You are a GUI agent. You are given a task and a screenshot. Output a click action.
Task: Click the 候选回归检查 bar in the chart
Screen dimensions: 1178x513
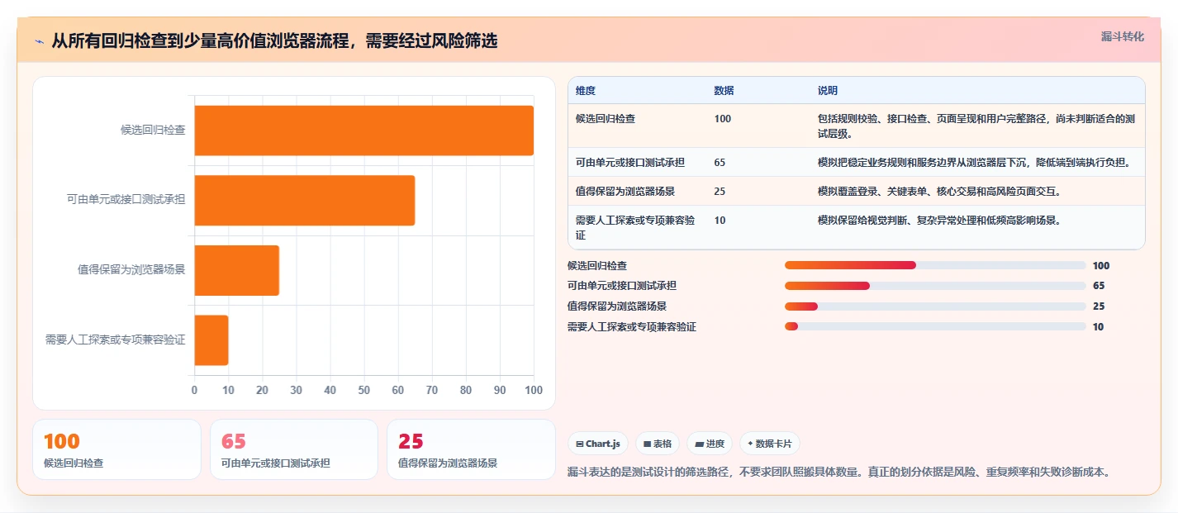click(364, 131)
